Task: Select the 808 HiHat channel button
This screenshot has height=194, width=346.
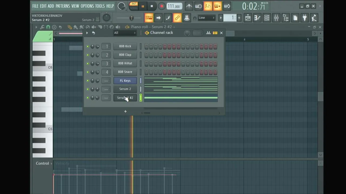Action: tap(125, 63)
